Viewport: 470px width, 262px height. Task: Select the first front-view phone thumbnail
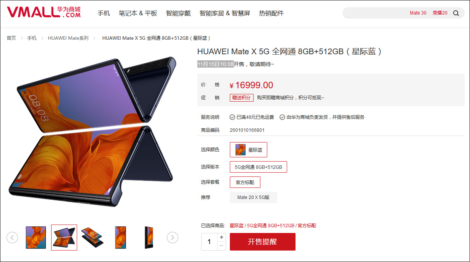36,238
